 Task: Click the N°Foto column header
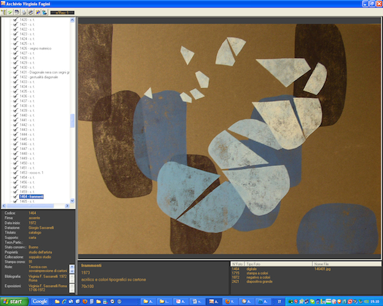pyautogui.click(x=237, y=264)
